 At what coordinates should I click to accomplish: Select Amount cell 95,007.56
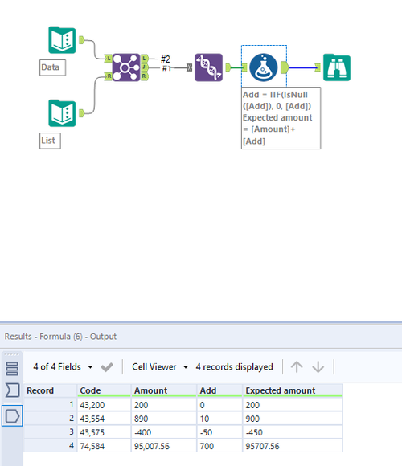(164, 446)
